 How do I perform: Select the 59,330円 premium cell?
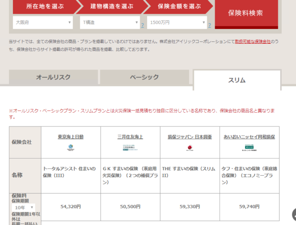tap(190, 207)
